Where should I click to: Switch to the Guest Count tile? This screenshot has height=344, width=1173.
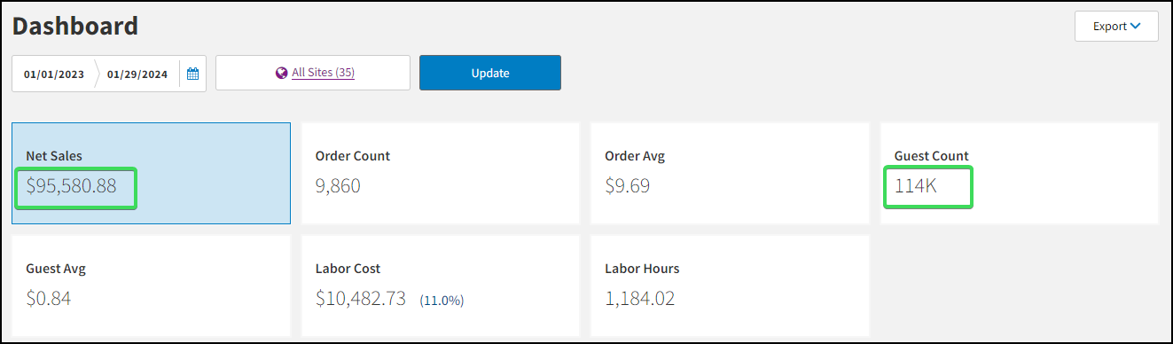click(1019, 173)
